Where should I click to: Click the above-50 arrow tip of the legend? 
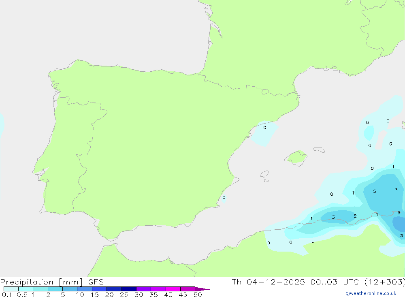(202, 289)
